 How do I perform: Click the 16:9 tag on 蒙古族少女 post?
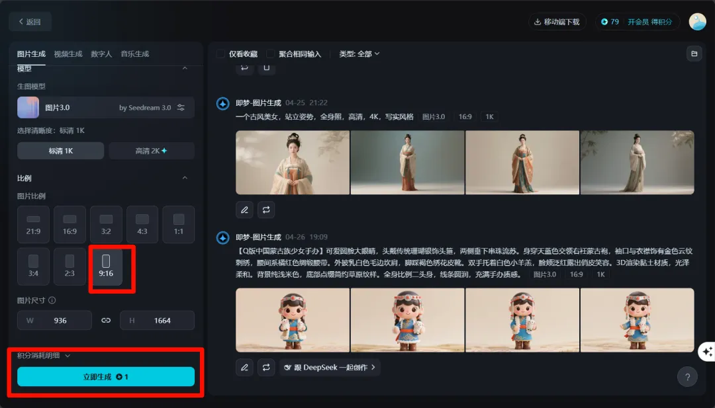coord(577,274)
